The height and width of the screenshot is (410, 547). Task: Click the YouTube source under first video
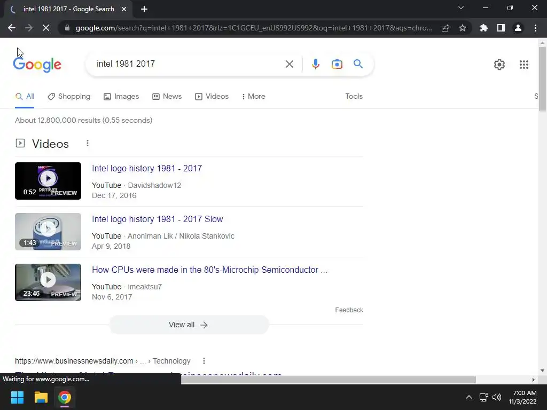pyautogui.click(x=106, y=185)
